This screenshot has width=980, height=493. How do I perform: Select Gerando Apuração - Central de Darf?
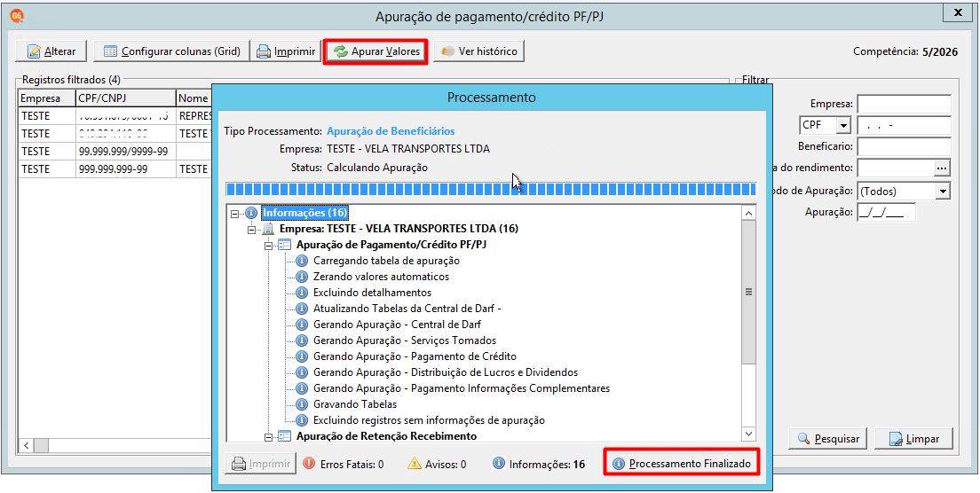[397, 325]
